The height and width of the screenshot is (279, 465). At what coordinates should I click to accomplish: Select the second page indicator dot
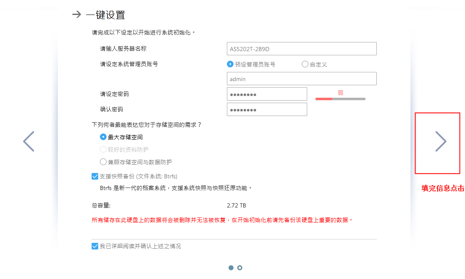[x=240, y=268]
